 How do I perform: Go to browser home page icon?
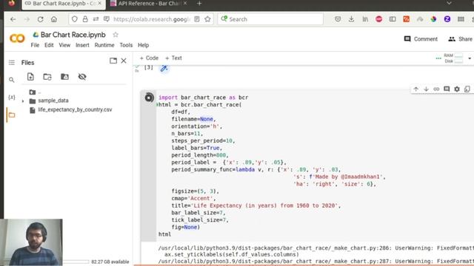[54, 19]
